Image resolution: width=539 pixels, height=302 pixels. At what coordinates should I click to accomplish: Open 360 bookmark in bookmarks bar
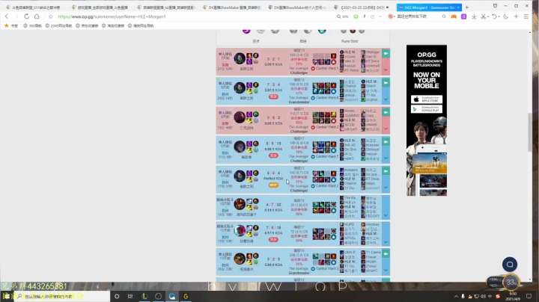point(32,25)
